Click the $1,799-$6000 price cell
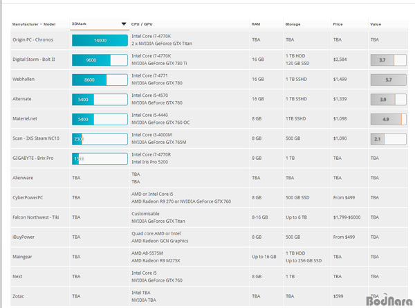Screen dimensions: 415x308 coord(347,217)
